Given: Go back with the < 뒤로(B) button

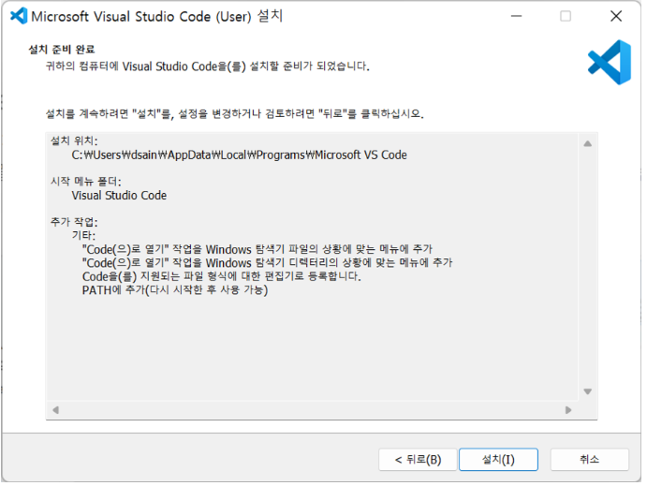Looking at the screenshot, I should click(418, 459).
